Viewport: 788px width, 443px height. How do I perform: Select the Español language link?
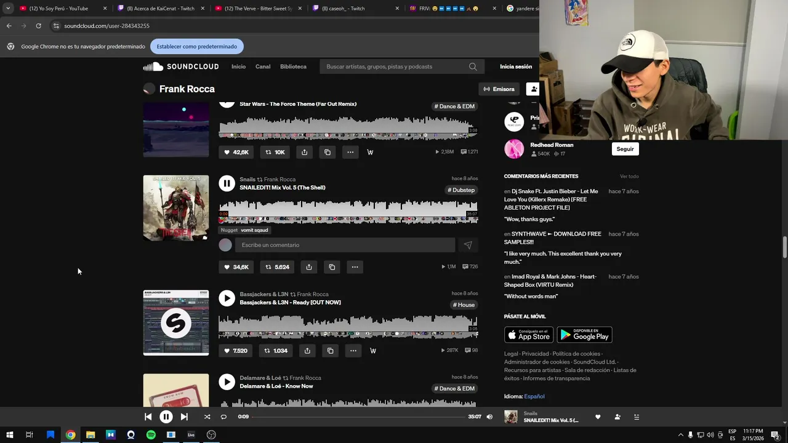pyautogui.click(x=534, y=396)
